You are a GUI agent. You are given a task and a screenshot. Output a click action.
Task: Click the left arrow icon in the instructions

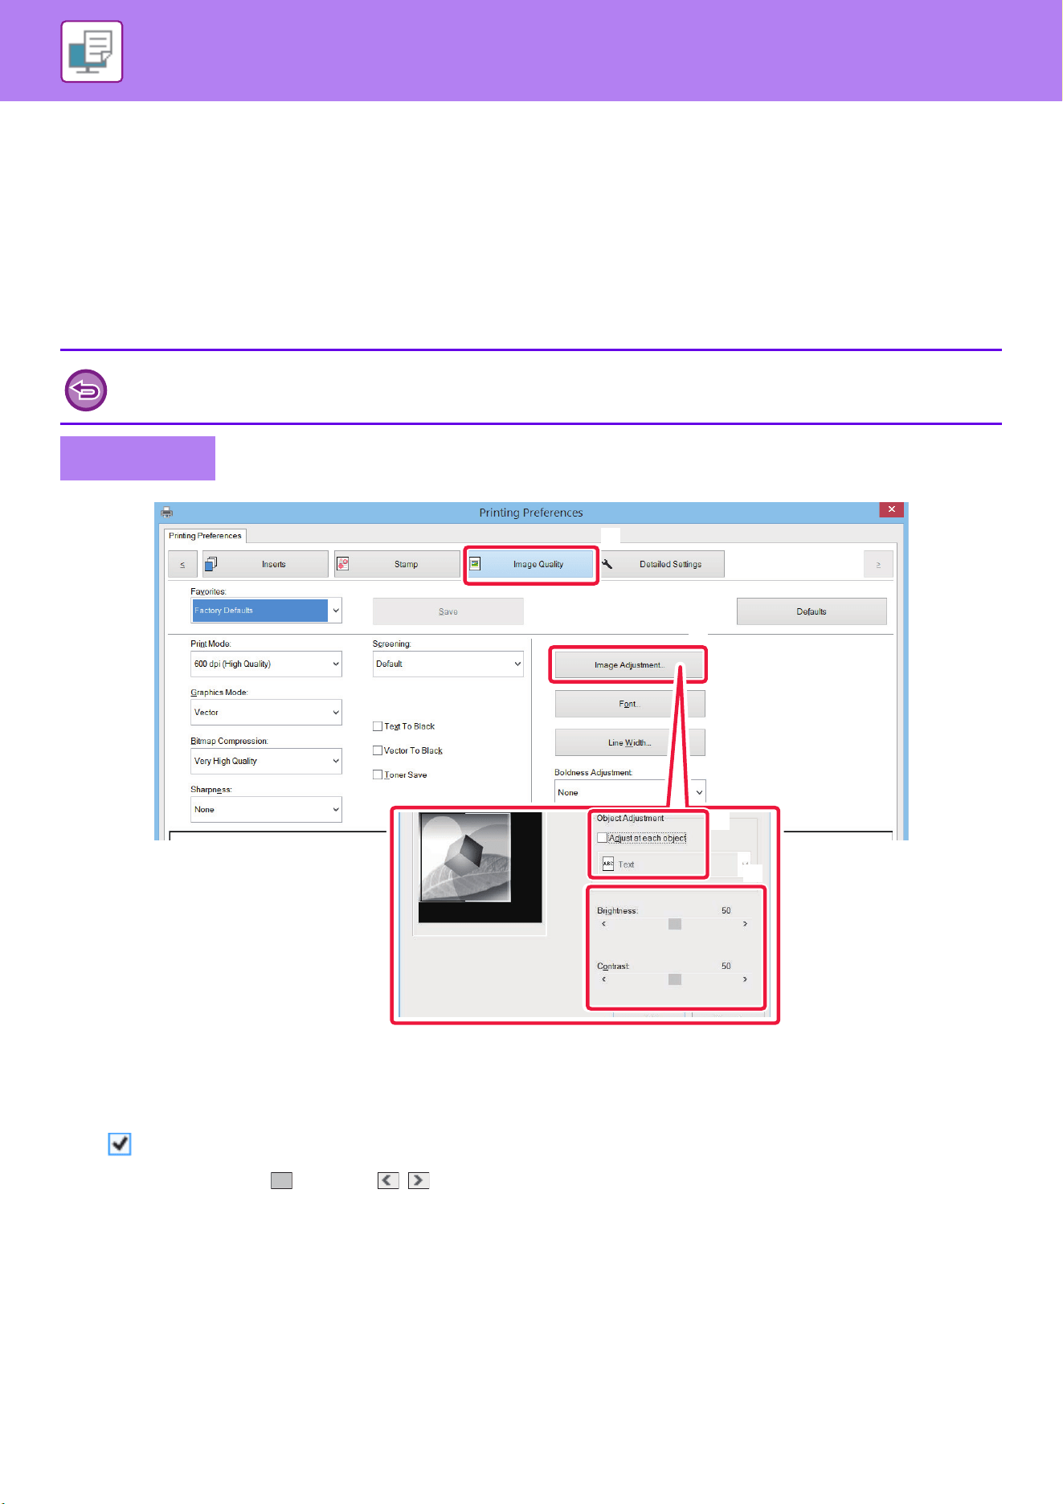pyautogui.click(x=388, y=1180)
